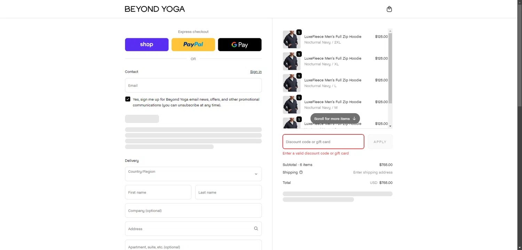Viewport: 522px width, 250px height.
Task: Click the Beyond Yoga logo
Action: pyautogui.click(x=155, y=9)
